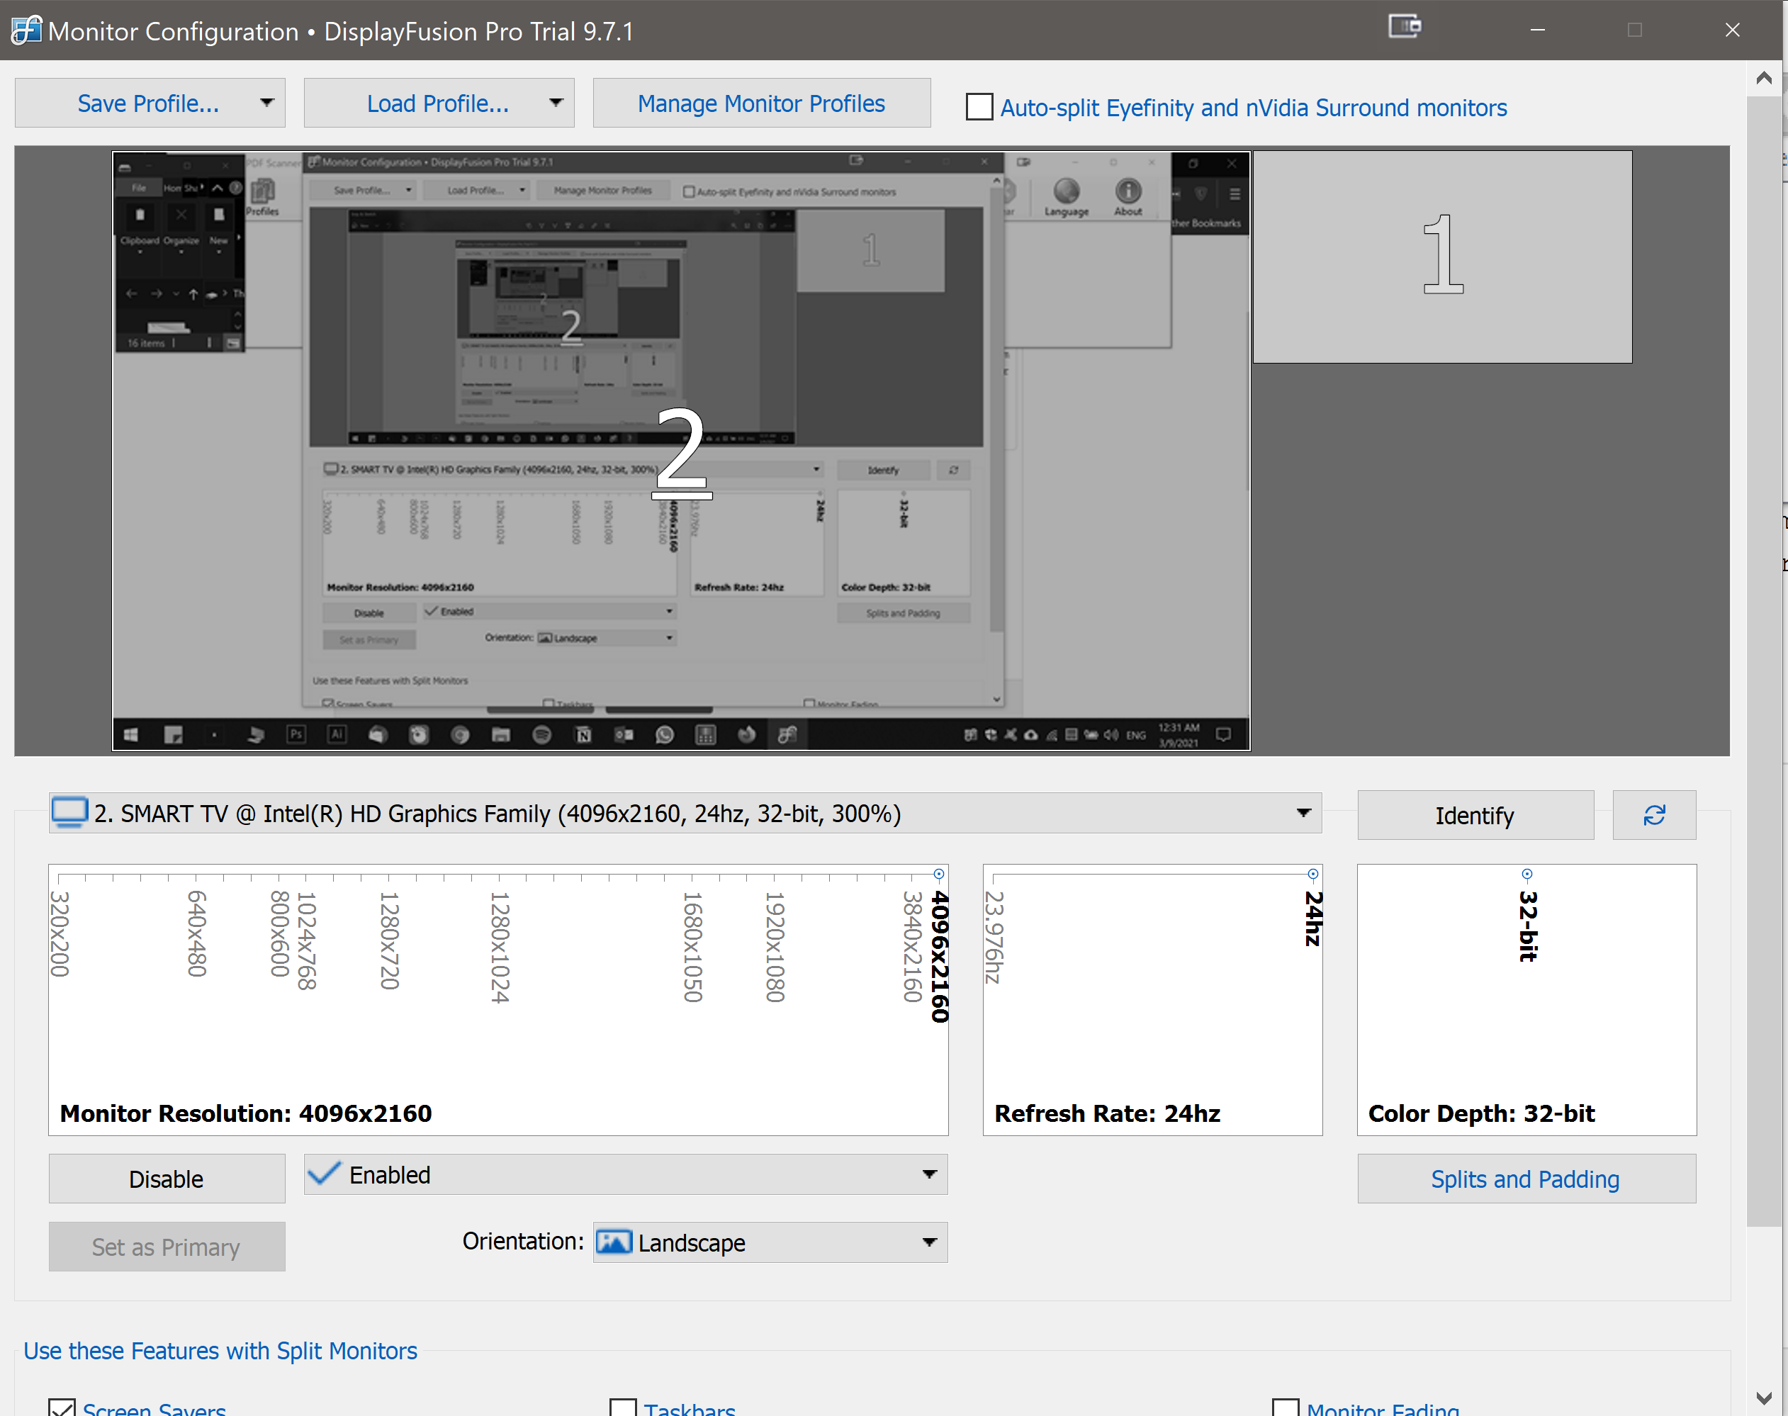Open the Enabled state dropdown
The height and width of the screenshot is (1416, 1788).
(929, 1174)
